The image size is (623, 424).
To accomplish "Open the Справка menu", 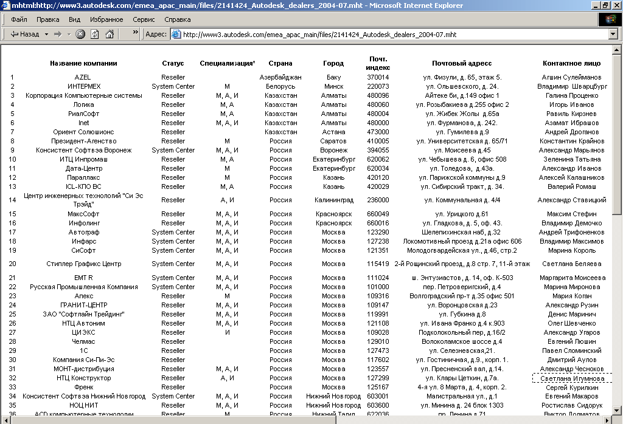I will [178, 19].
